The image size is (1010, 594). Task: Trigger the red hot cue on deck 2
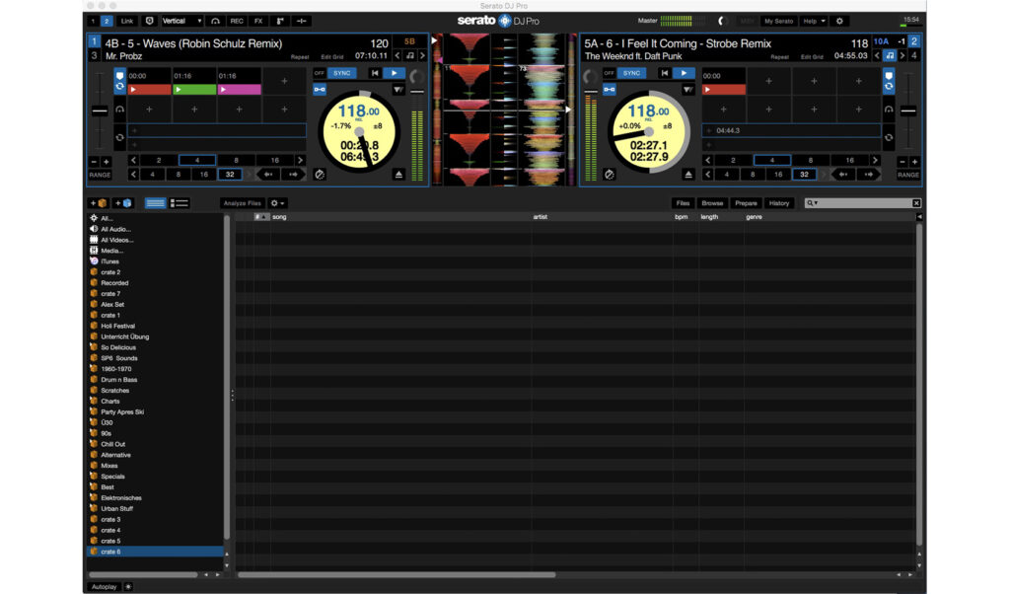724,90
